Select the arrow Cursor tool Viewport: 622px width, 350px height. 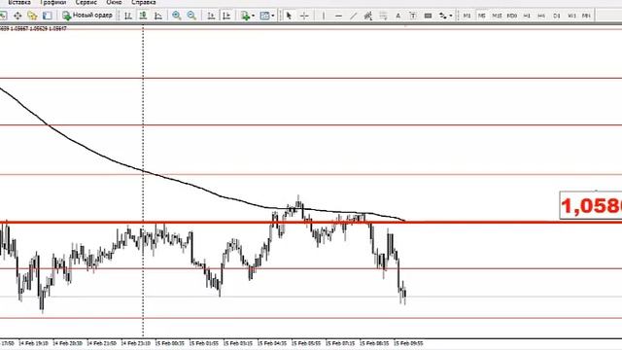click(x=289, y=16)
